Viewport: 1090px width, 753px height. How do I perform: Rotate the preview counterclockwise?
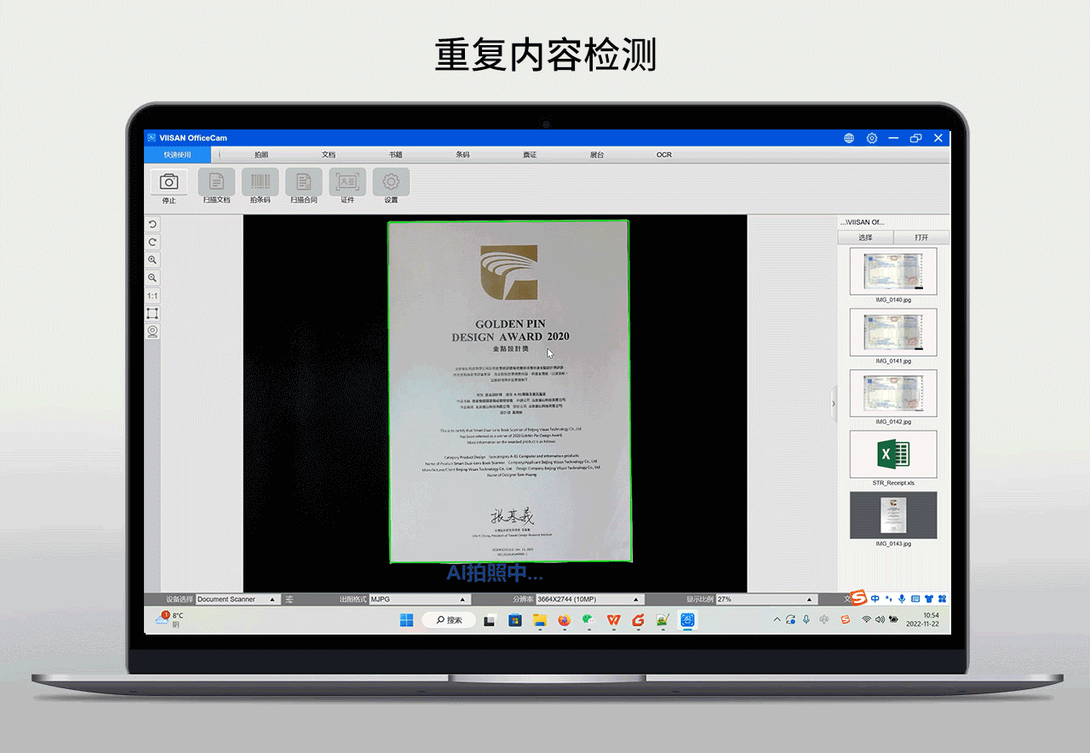click(x=152, y=224)
